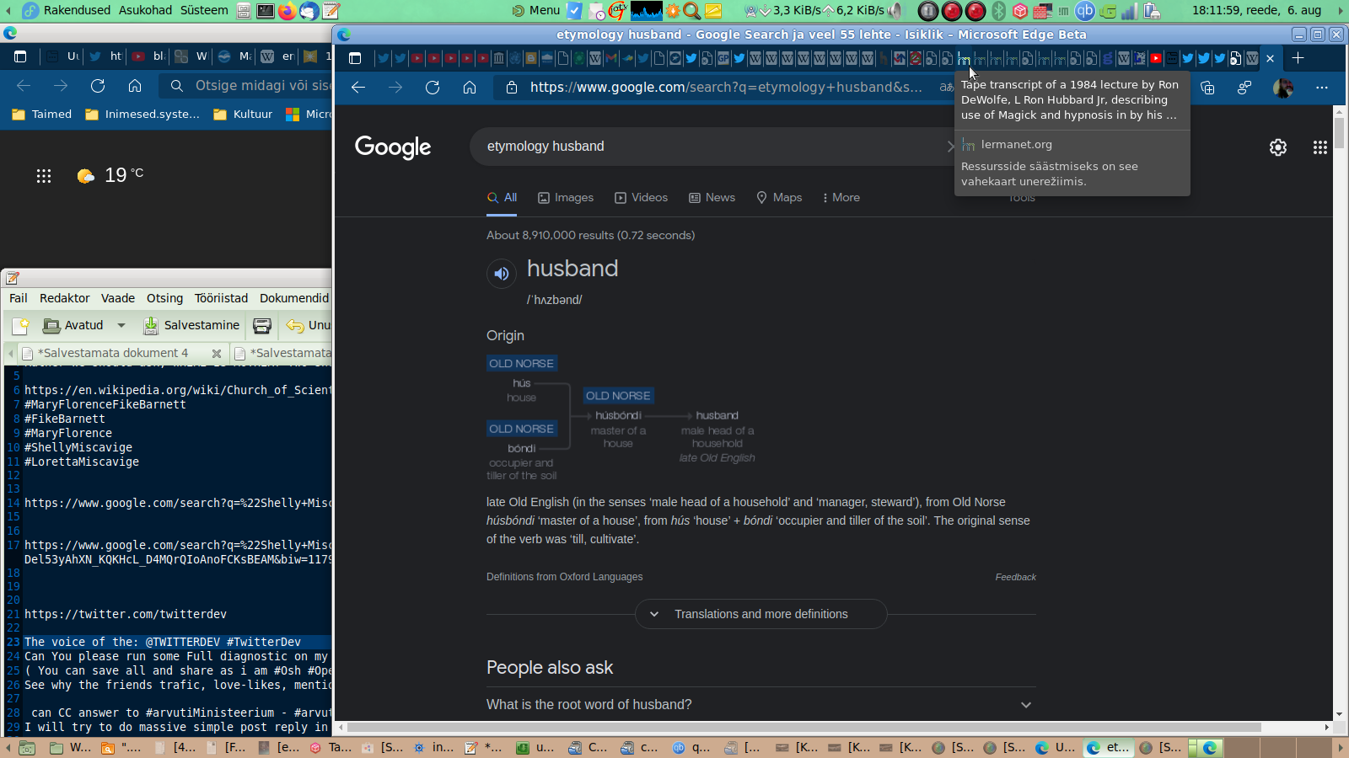Viewport: 1349px width, 758px height.
Task: Print the document in text editor
Action: pyautogui.click(x=262, y=326)
